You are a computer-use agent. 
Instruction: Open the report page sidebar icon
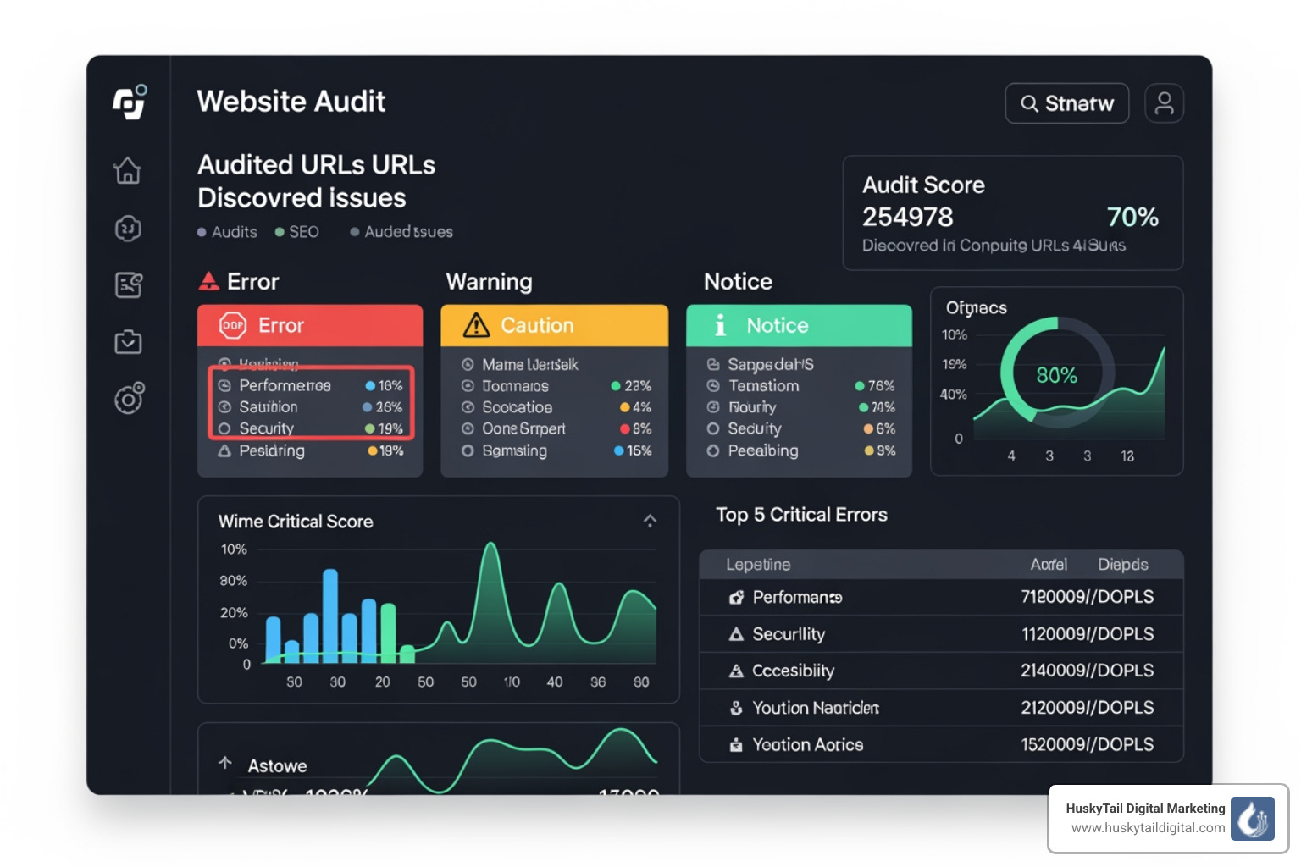(128, 285)
